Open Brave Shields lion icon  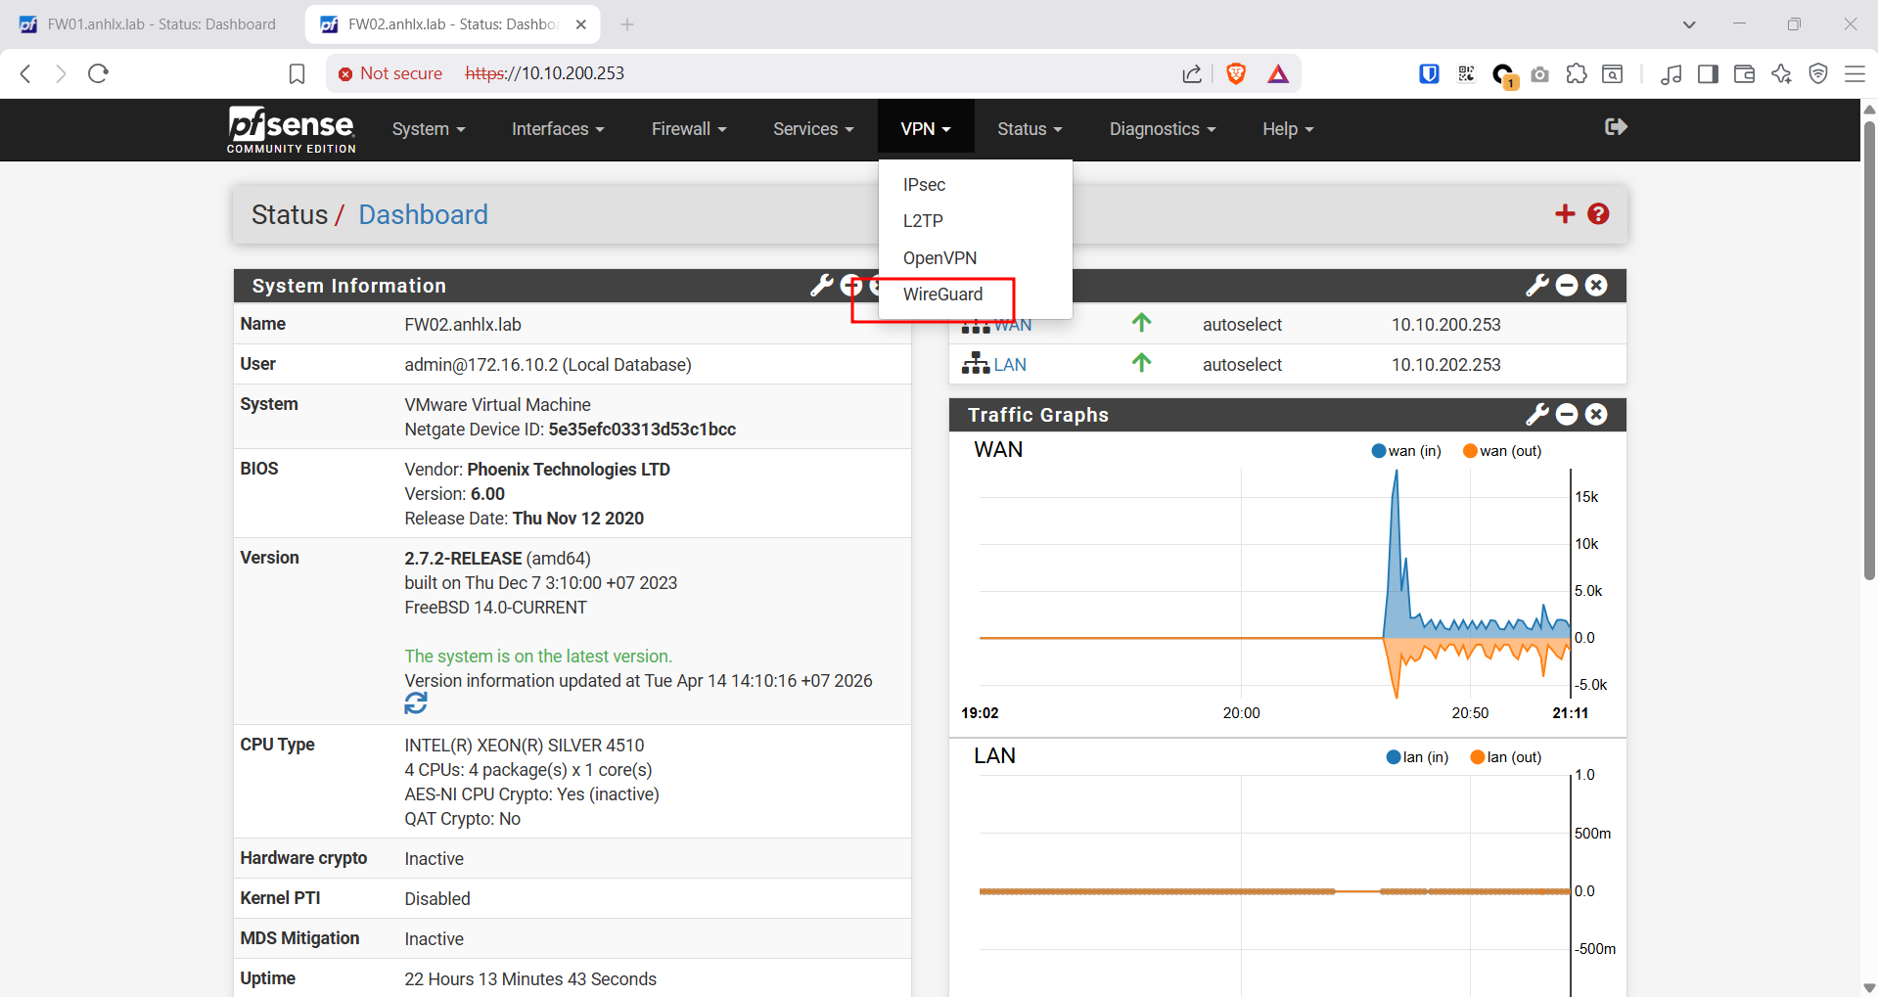click(1236, 73)
